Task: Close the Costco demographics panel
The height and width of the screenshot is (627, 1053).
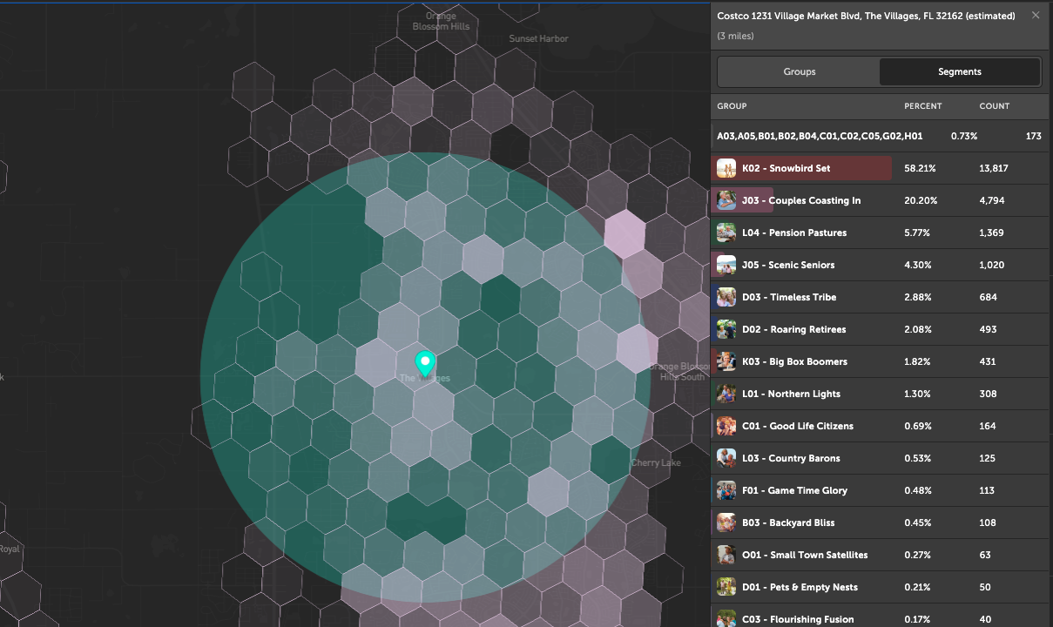Action: pos(1036,15)
